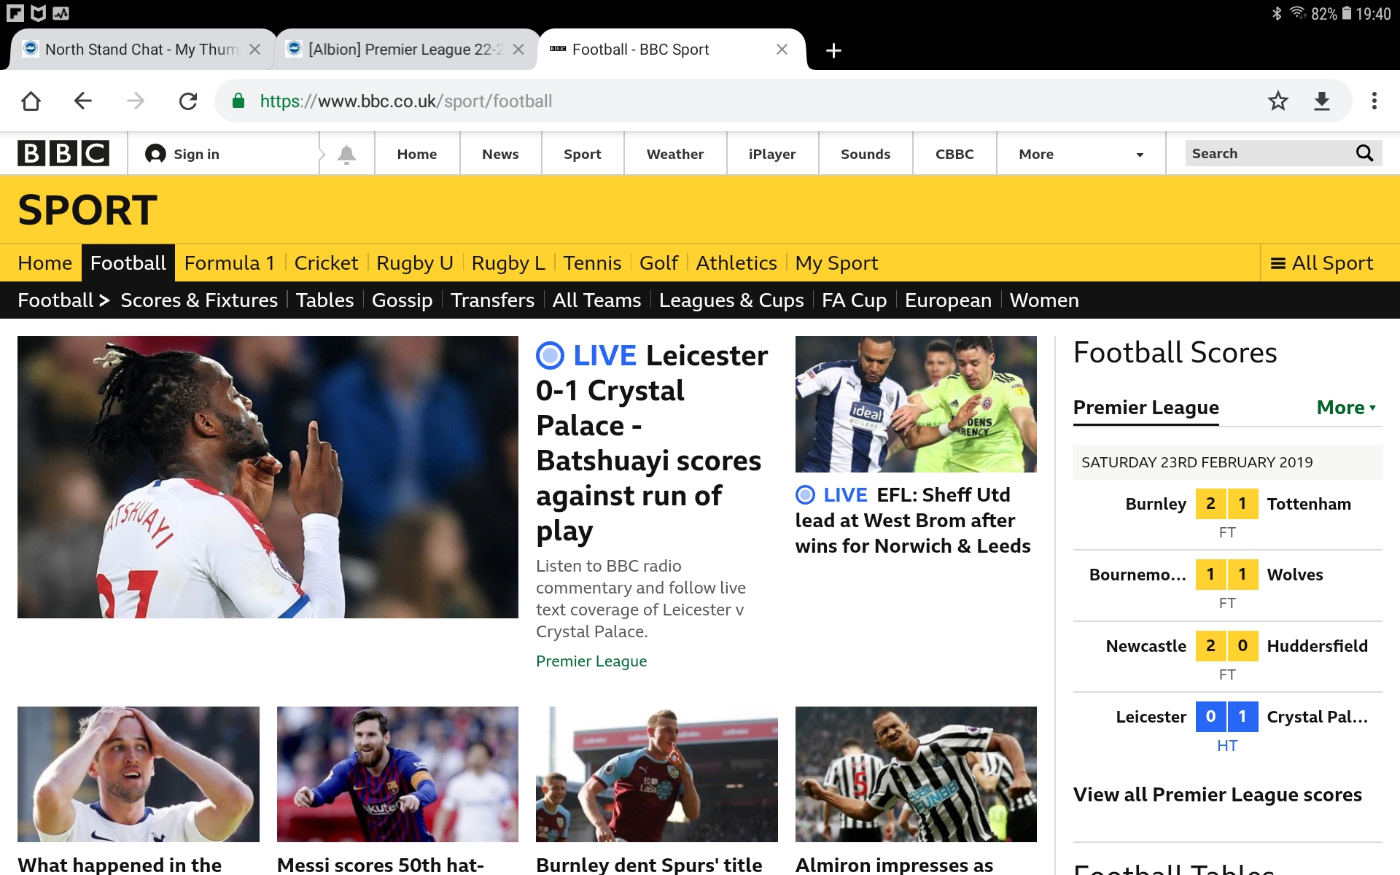Open the Burnley dent Spurs story image

click(x=657, y=774)
